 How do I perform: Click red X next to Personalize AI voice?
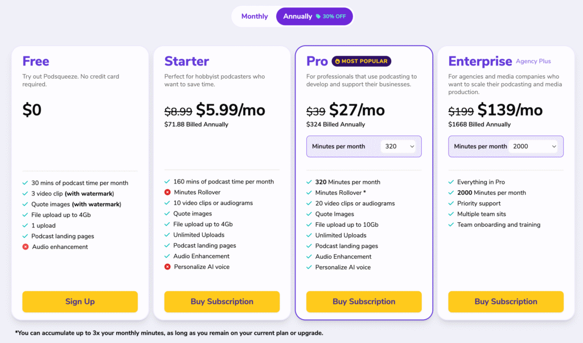click(x=167, y=267)
